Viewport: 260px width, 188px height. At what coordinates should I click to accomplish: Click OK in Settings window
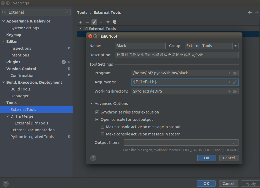[206, 184]
